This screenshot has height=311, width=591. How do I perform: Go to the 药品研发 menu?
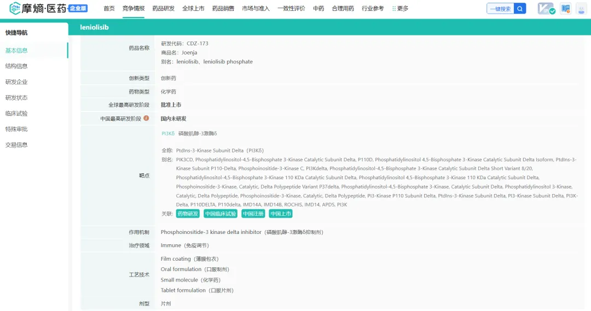163,9
